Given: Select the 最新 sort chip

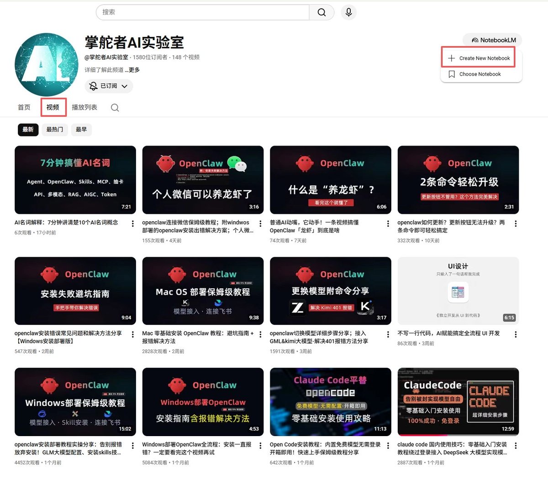Looking at the screenshot, I should [28, 130].
